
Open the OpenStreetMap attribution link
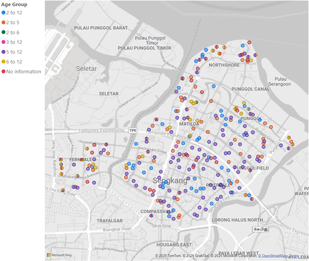(273, 256)
